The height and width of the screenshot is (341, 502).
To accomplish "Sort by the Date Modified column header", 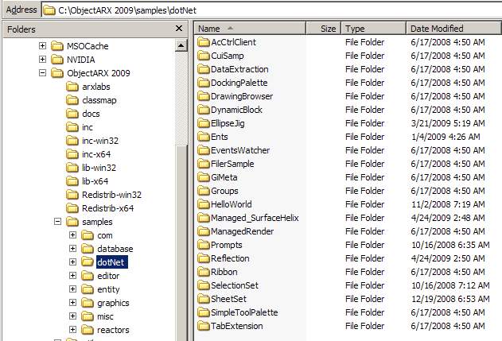I will pyautogui.click(x=453, y=29).
